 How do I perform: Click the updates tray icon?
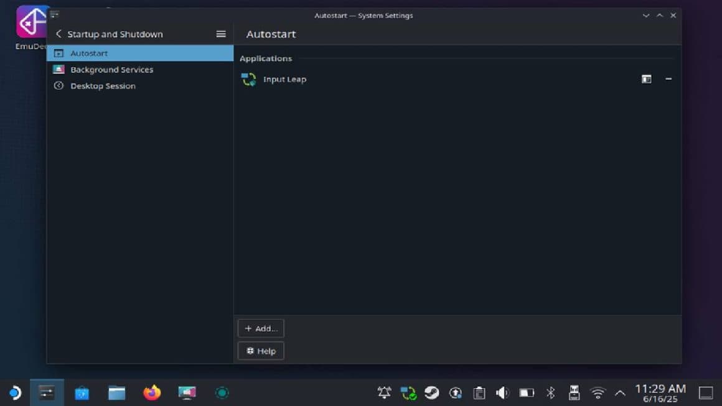coord(456,393)
